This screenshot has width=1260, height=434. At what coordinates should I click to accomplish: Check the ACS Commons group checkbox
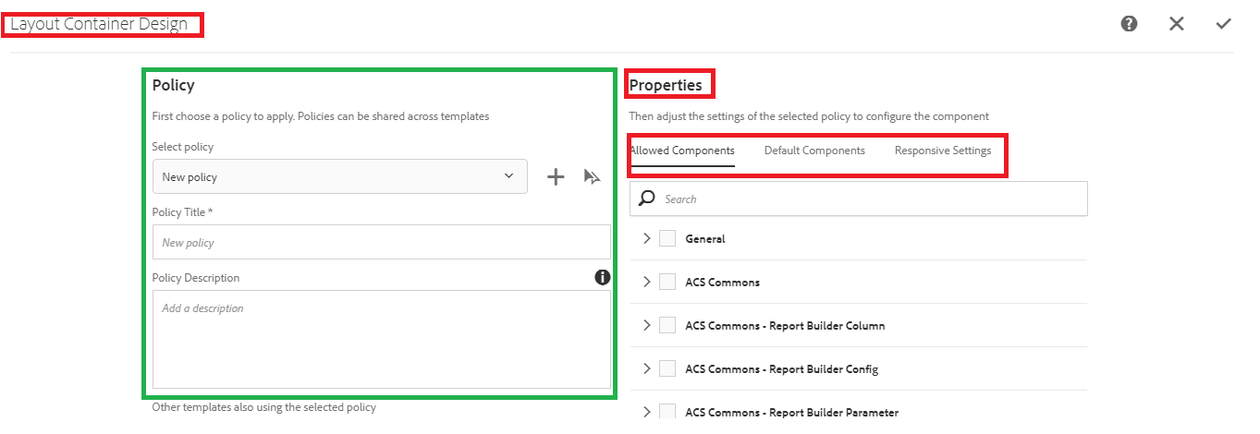[667, 282]
